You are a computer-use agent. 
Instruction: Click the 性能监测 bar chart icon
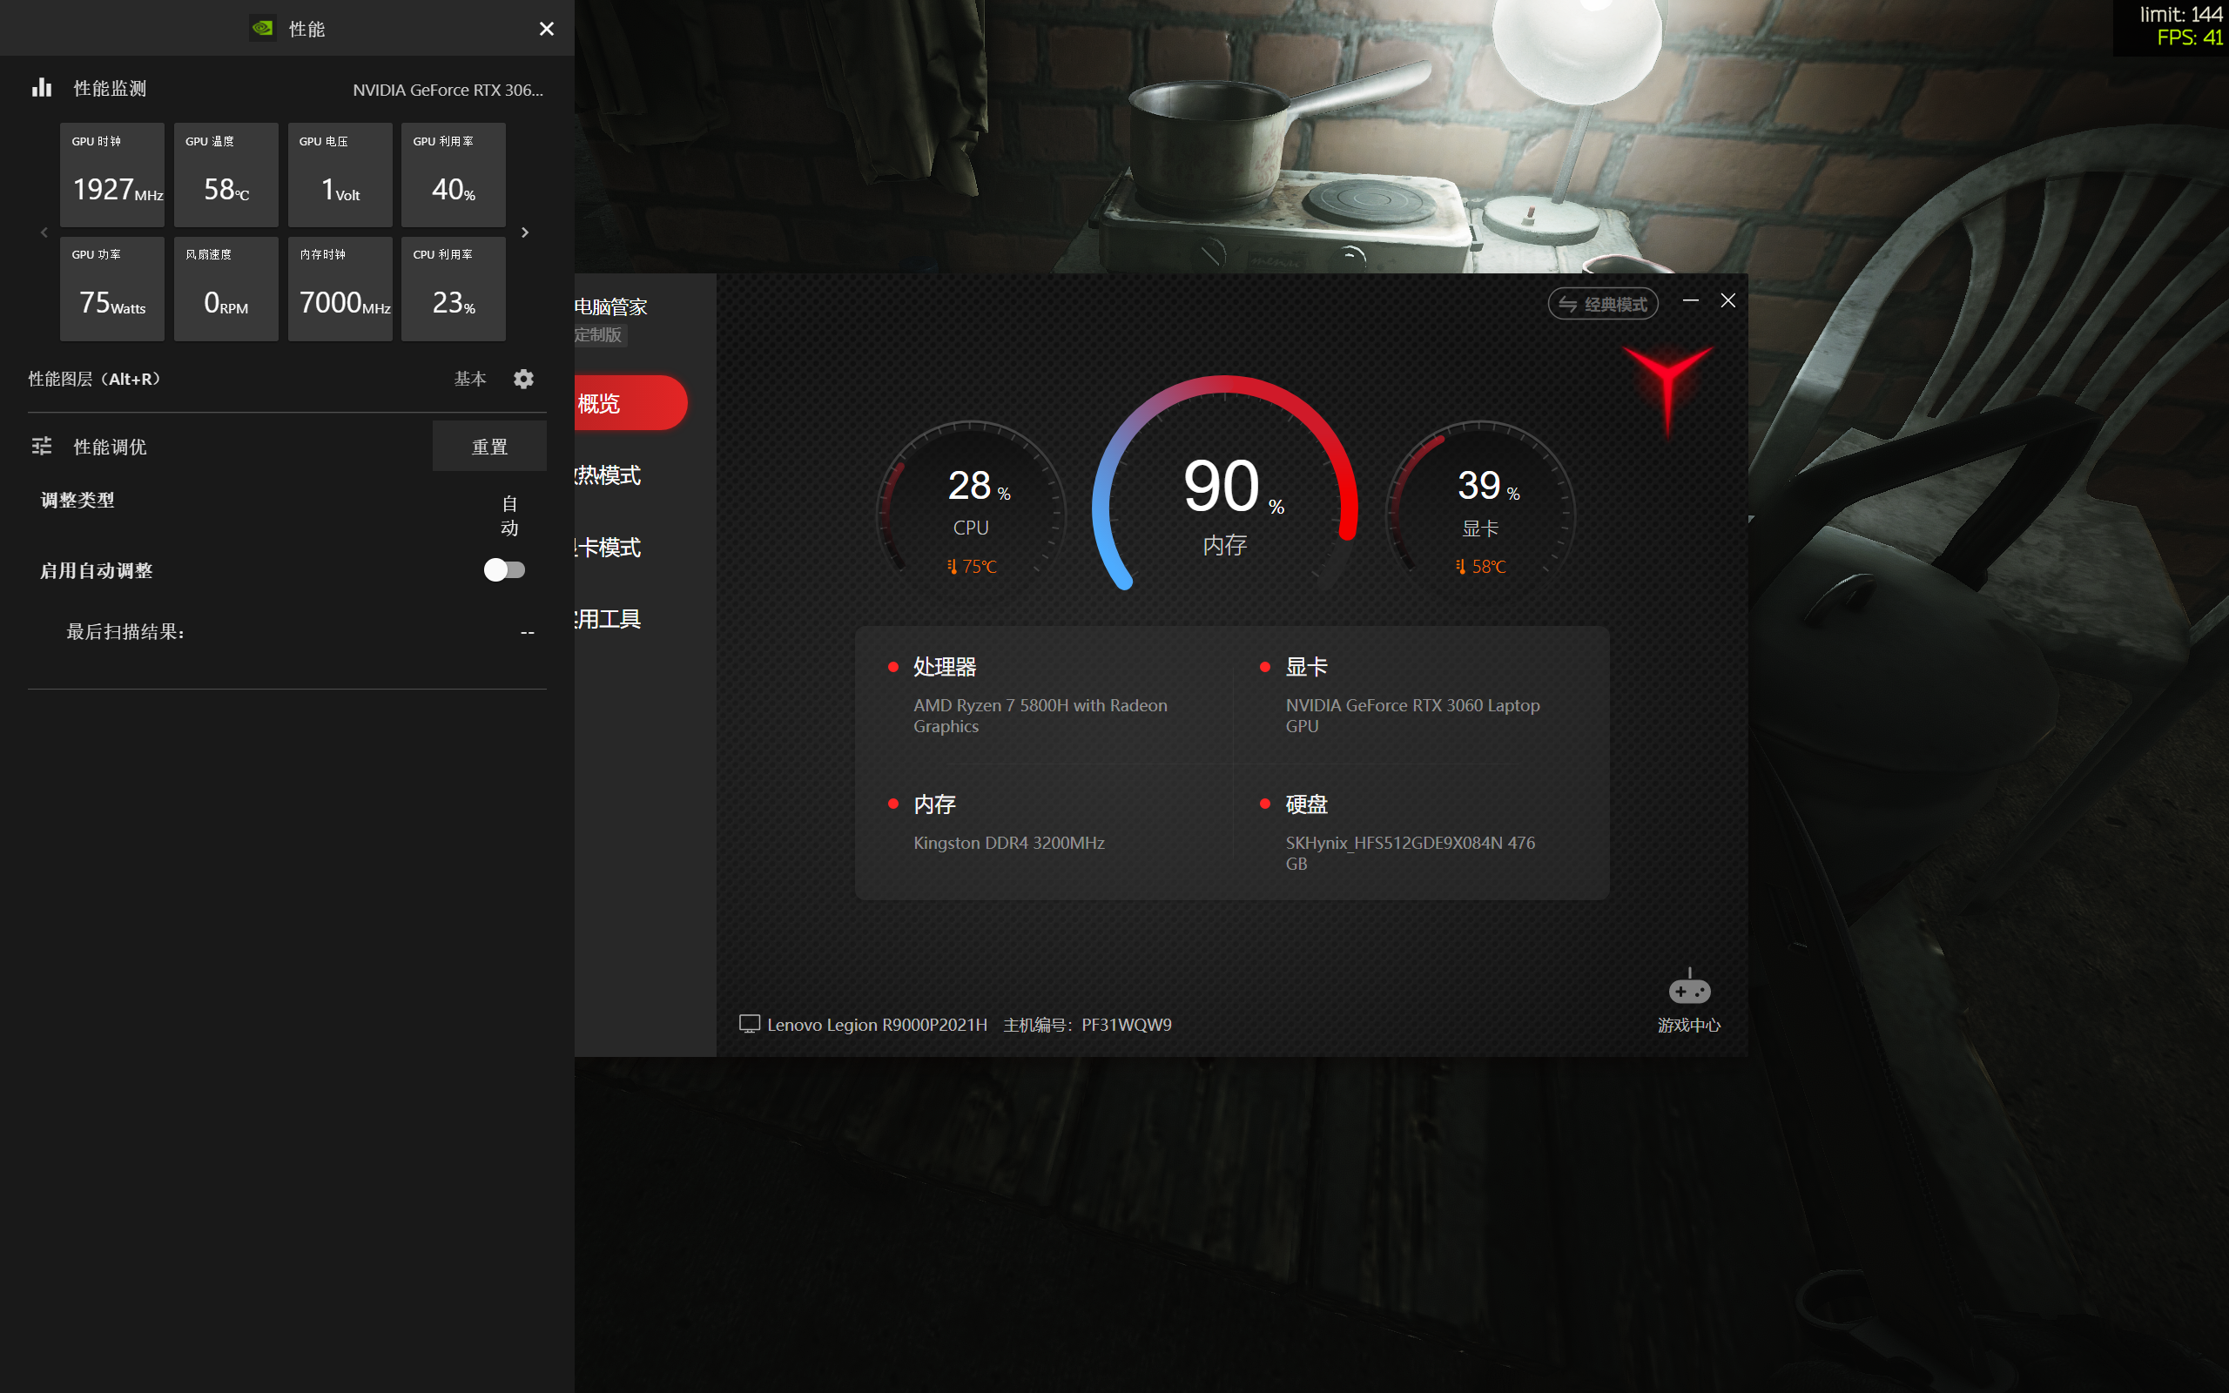42,88
